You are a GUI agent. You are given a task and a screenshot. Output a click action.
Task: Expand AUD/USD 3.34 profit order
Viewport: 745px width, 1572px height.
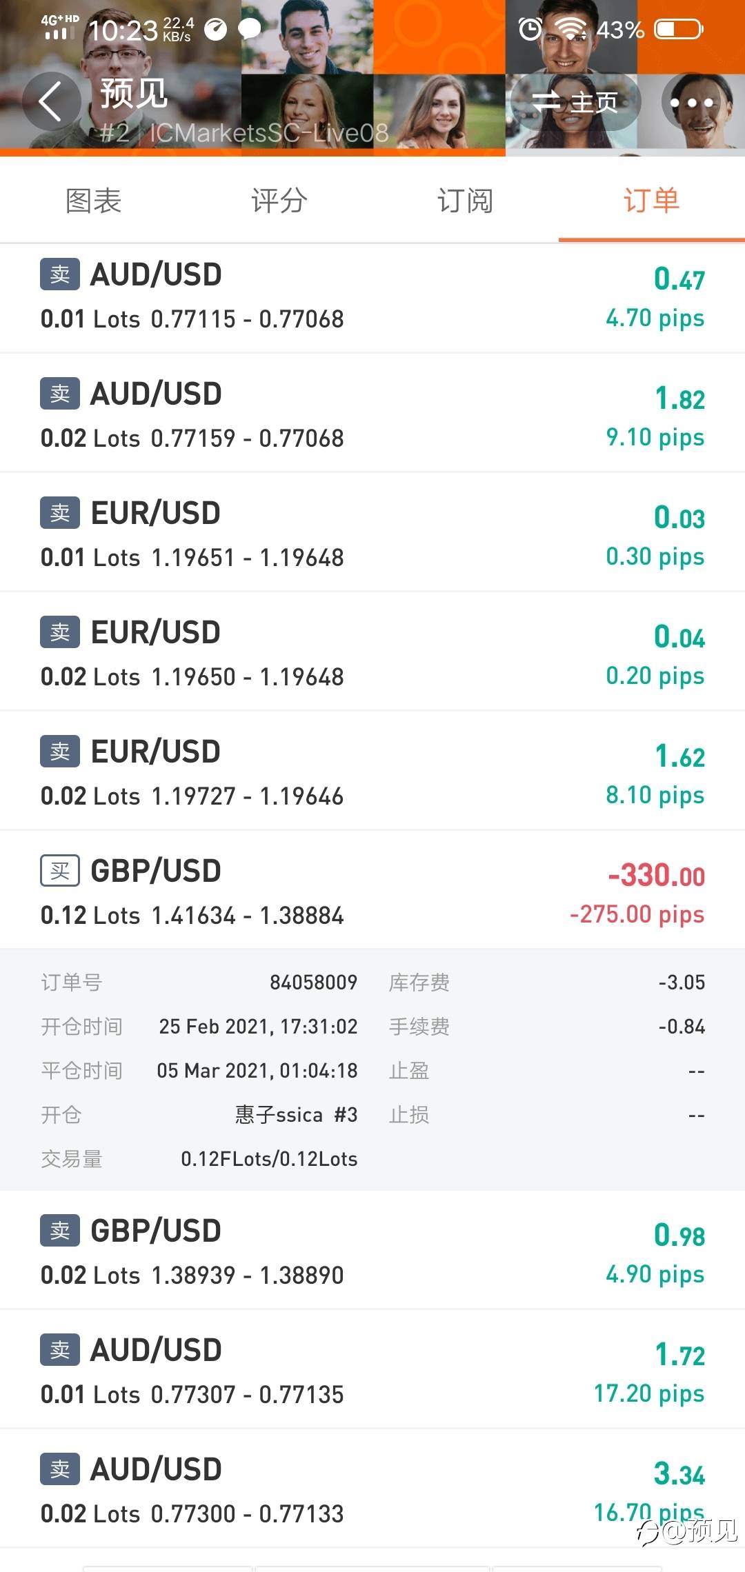point(372,1491)
